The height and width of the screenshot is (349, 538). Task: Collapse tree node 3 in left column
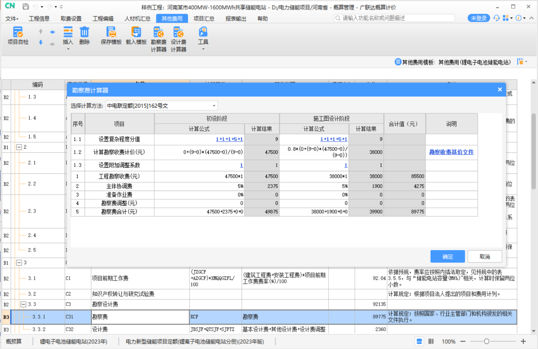pyautogui.click(x=19, y=263)
